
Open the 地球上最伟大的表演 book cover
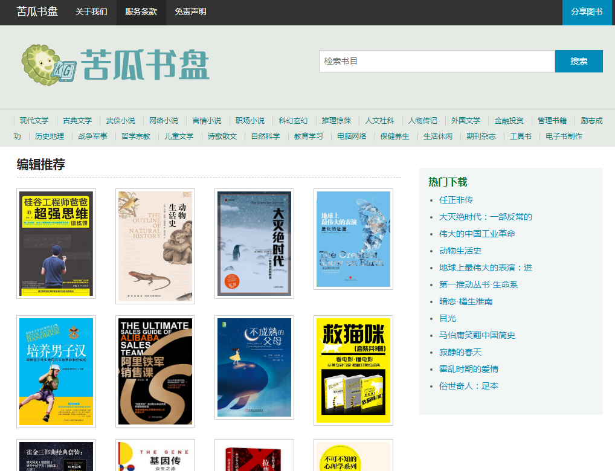353,239
